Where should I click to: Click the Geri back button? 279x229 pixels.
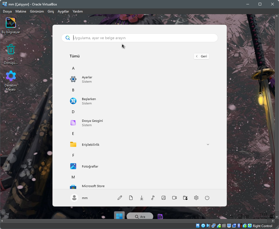point(201,56)
